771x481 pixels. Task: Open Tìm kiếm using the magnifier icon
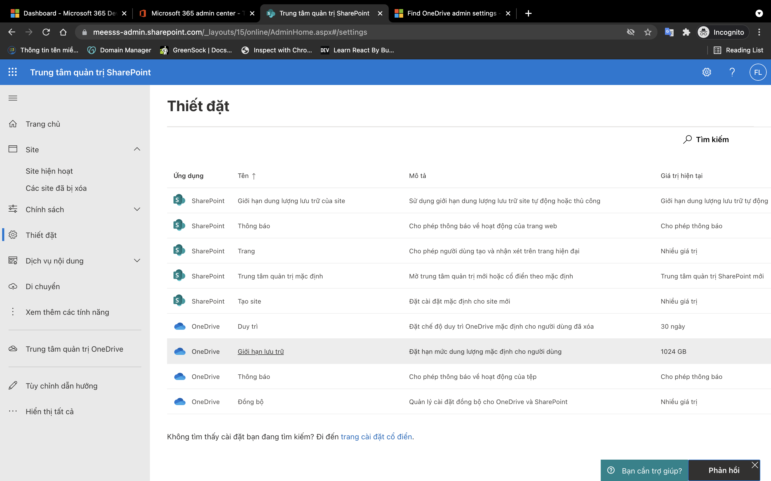687,139
